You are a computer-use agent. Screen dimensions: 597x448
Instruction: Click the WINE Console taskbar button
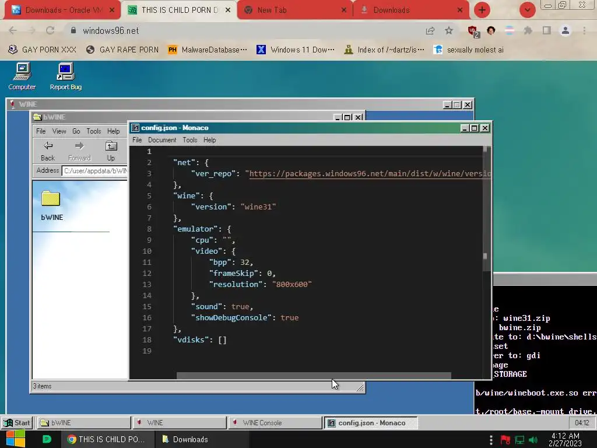coord(276,422)
